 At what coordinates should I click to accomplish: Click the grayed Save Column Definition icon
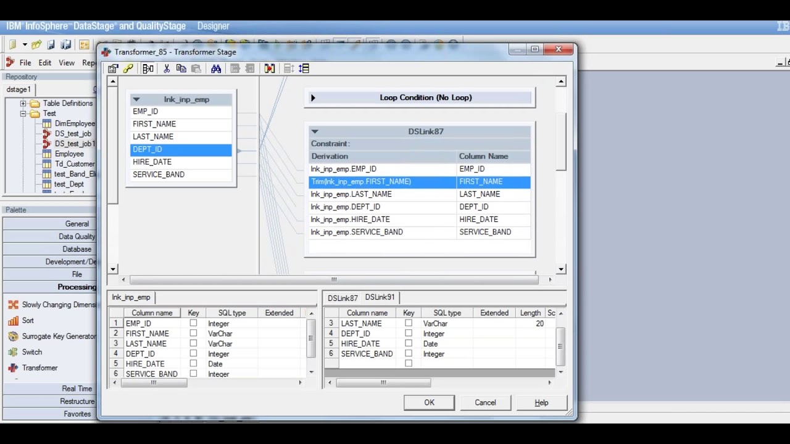[250, 68]
